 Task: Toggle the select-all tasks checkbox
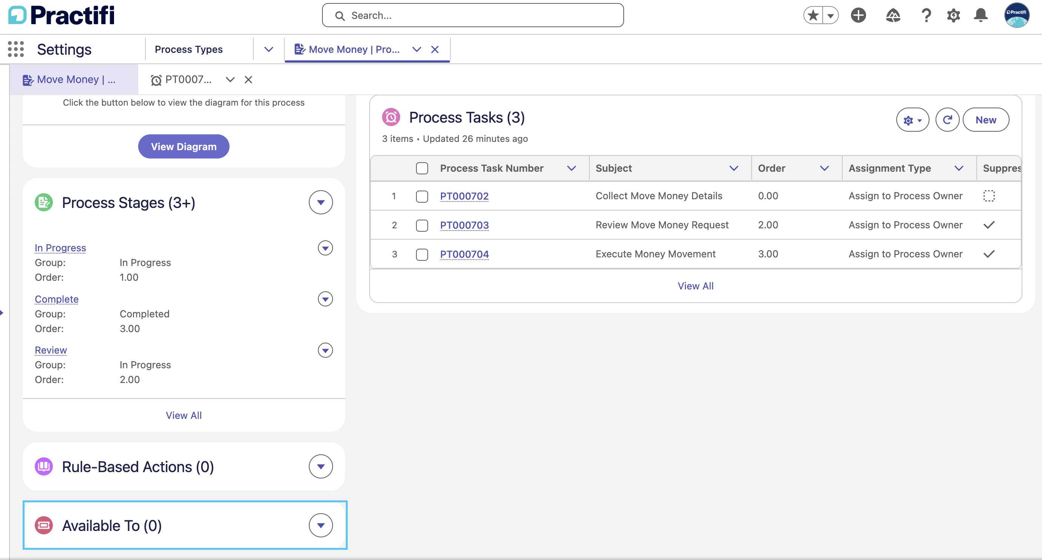point(422,168)
